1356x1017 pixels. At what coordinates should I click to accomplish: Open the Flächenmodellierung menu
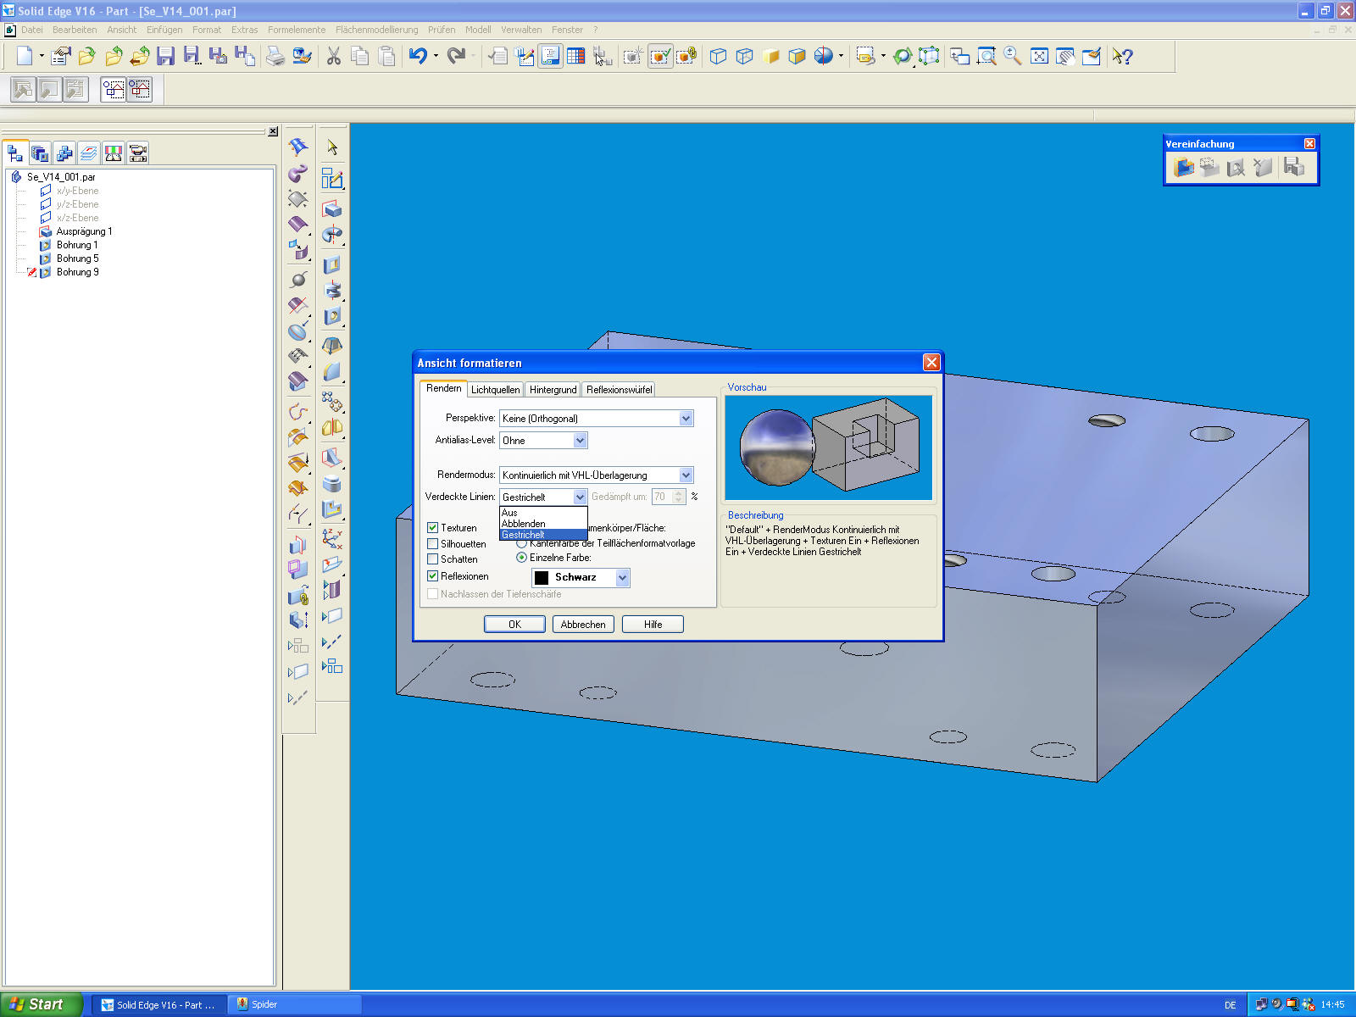pos(376,30)
